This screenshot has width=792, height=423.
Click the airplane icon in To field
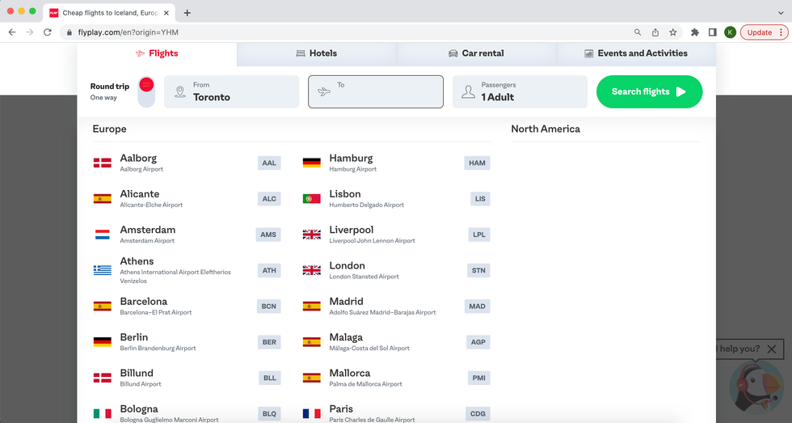[324, 92]
